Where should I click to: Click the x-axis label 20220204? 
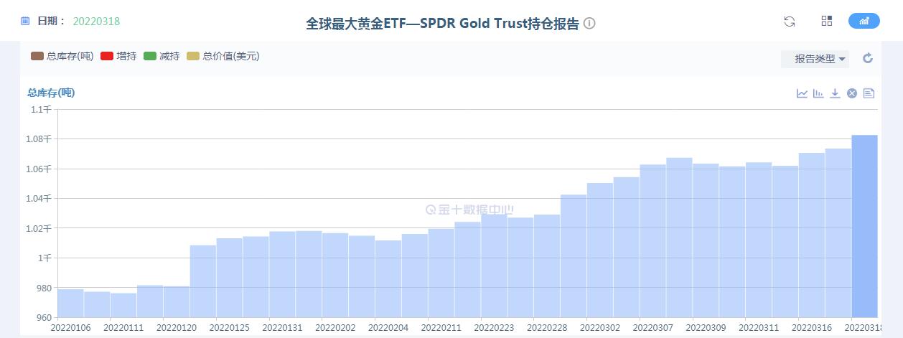coord(388,327)
